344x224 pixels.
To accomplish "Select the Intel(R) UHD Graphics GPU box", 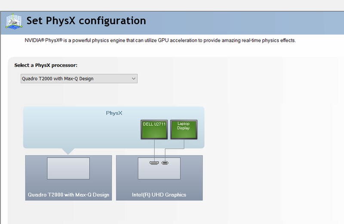I will coord(159,178).
